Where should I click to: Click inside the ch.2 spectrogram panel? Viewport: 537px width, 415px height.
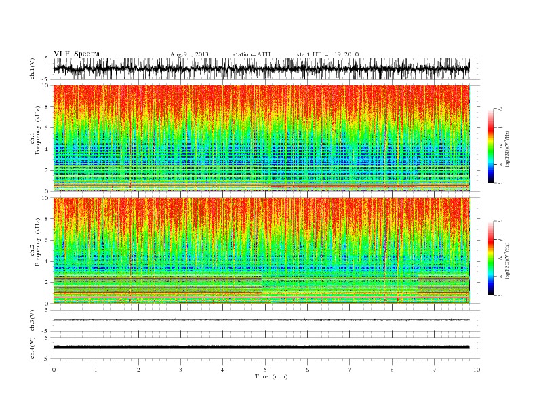[261, 251]
